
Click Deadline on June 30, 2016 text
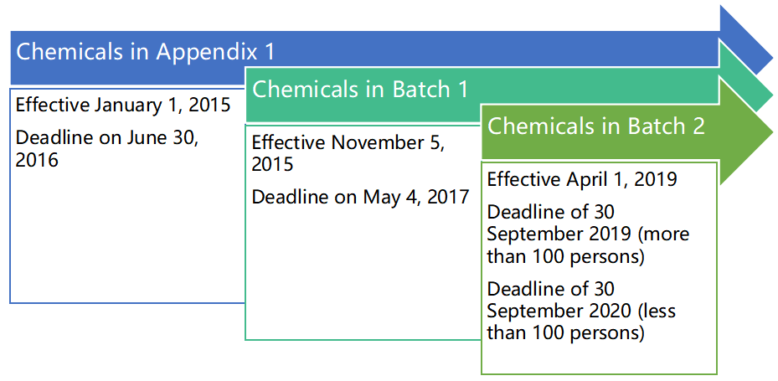107,148
